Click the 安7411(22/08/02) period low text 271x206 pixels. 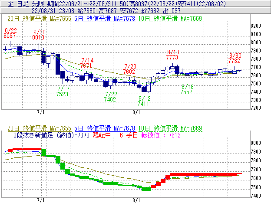pyautogui.click(x=202, y=3)
